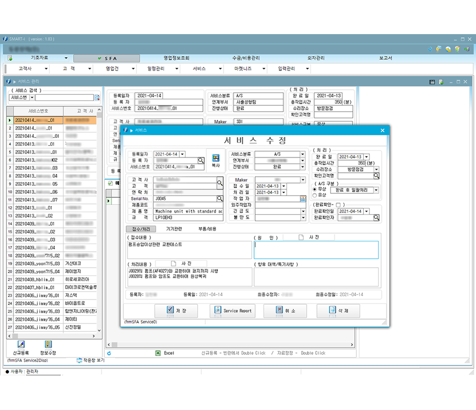The width and height of the screenshot is (476, 410).
Task: Select the 무상 radio button
Action: pyautogui.click(x=315, y=190)
